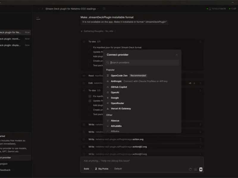The width and height of the screenshot is (238, 178).
Task: Click the list icon of To-dos 2/5
Action: pos(84,90)
